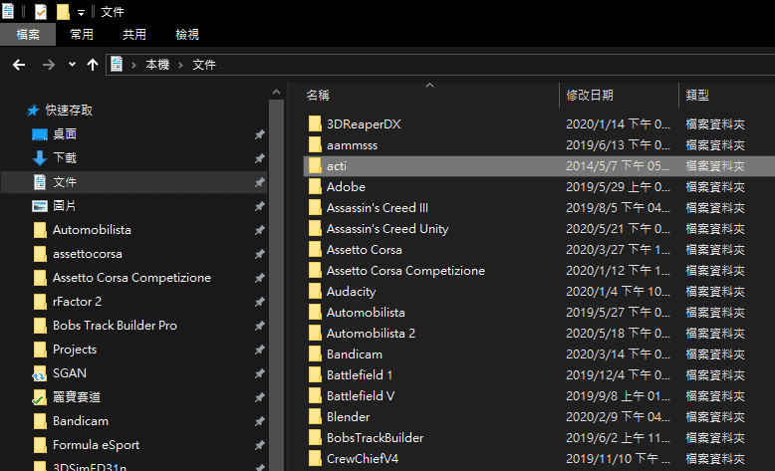Click the Pictures (圖片) icon in sidebar
This screenshot has height=471, width=775.
(40, 206)
